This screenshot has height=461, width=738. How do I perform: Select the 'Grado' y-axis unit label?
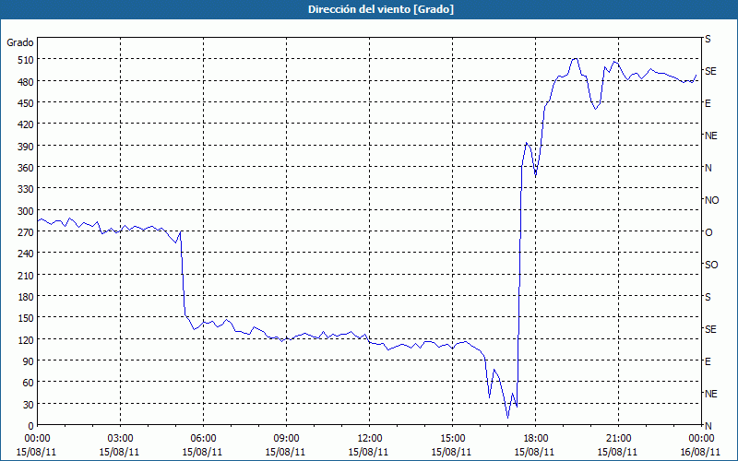[x=20, y=42]
